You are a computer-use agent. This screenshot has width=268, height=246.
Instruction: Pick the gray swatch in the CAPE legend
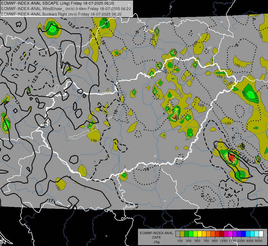tap(178, 234)
